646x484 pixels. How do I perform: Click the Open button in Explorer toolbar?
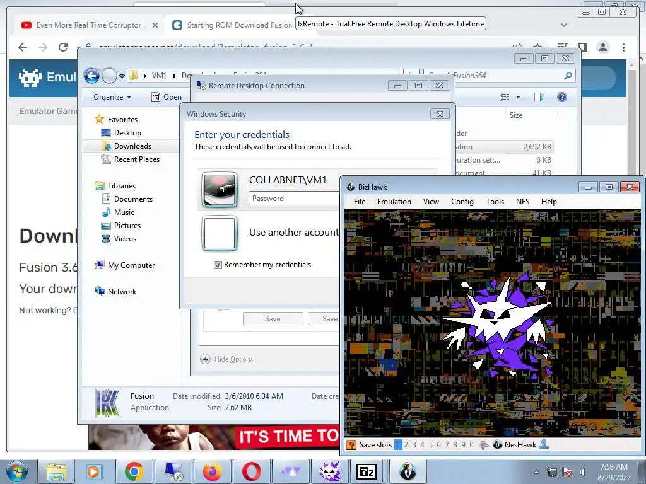167,97
